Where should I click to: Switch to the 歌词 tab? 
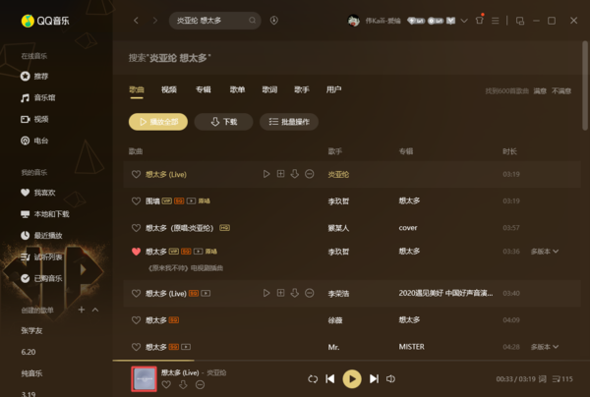[x=269, y=89]
